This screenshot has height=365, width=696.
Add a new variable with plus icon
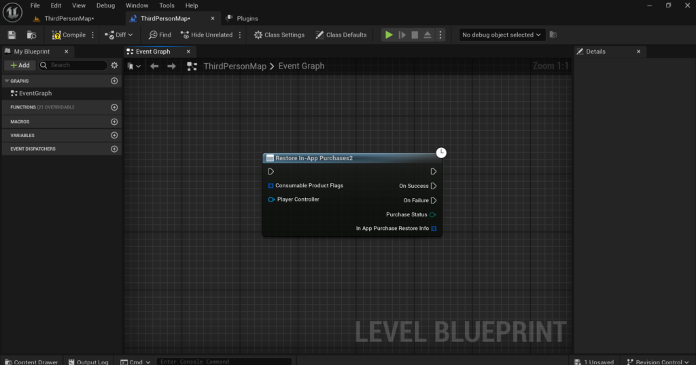tap(114, 135)
